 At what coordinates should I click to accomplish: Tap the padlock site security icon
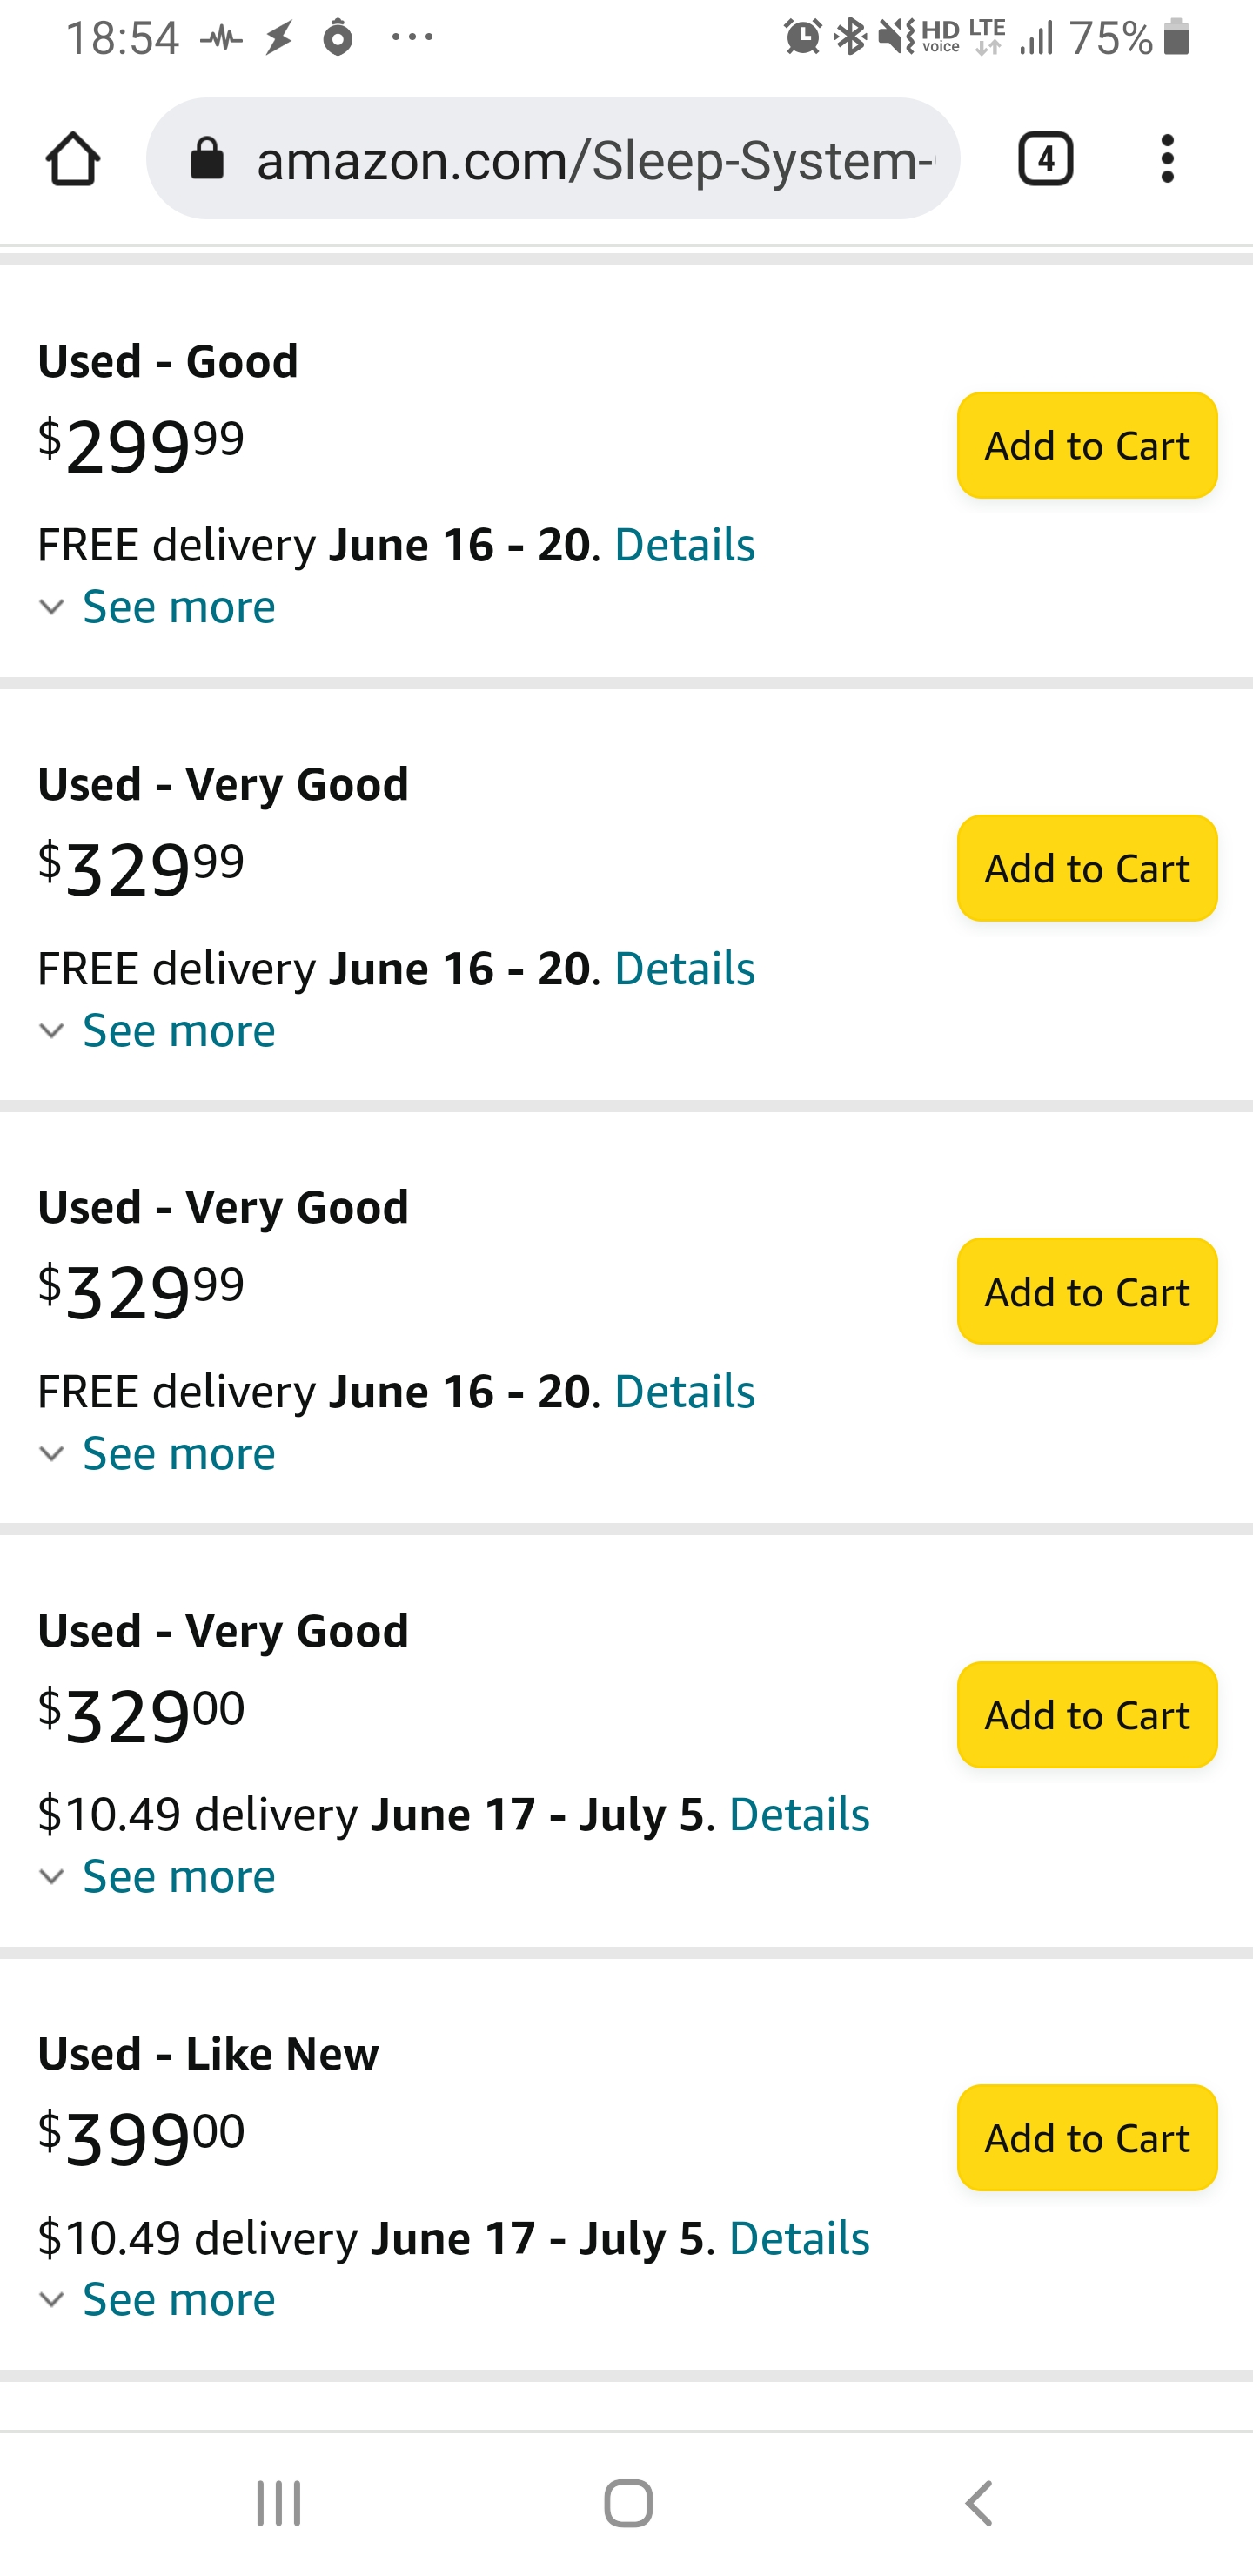(207, 159)
